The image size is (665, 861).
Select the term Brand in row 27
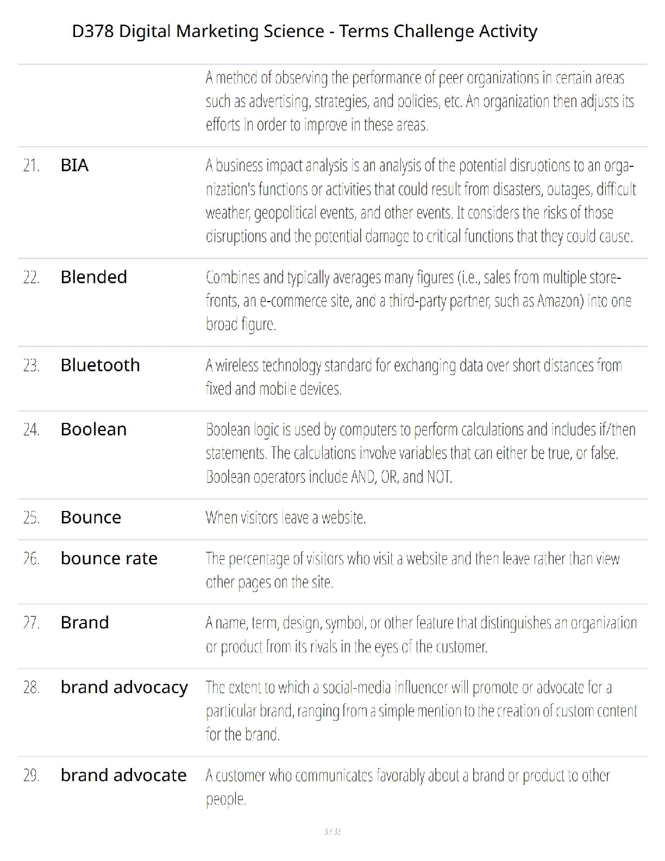pos(85,622)
